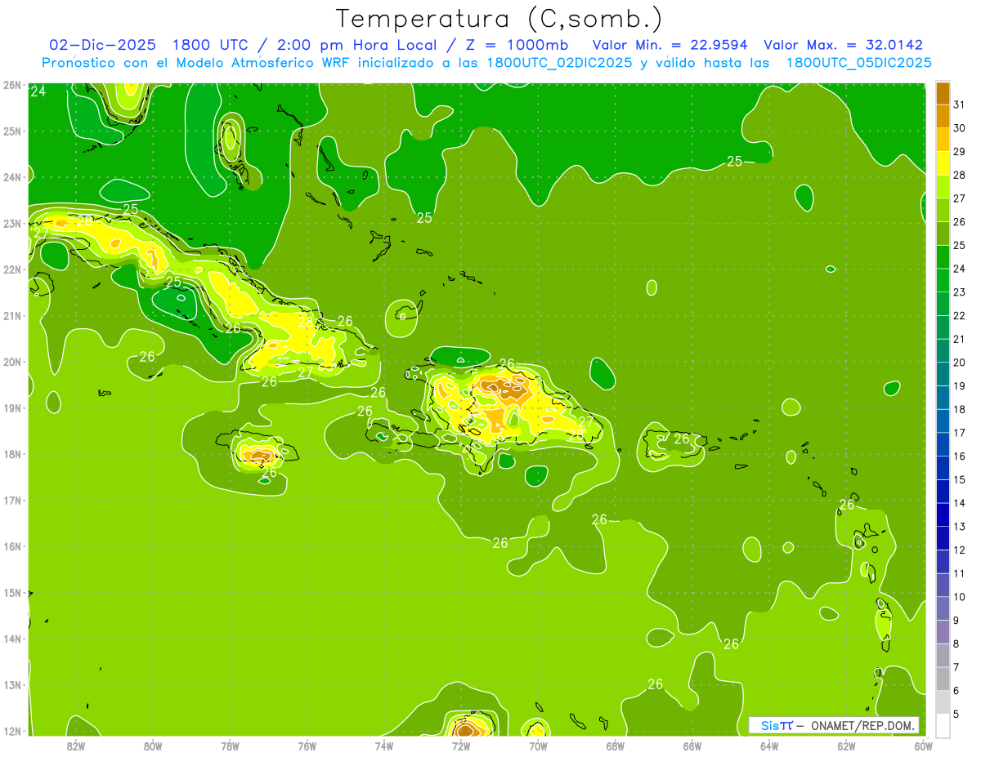
Task: Click the title "Temperatura (C,somb.)"
Action: (x=499, y=19)
